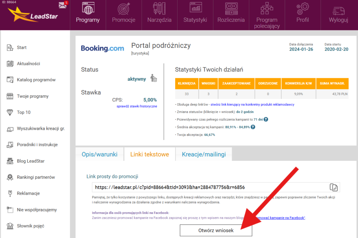Switch to the Opis/warunki tab
The width and height of the screenshot is (358, 238).
click(100, 154)
